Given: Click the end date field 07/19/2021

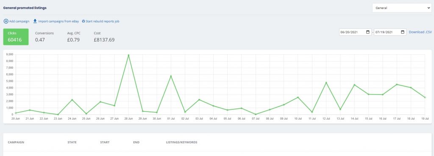Looking at the screenshot, I should [390, 32].
